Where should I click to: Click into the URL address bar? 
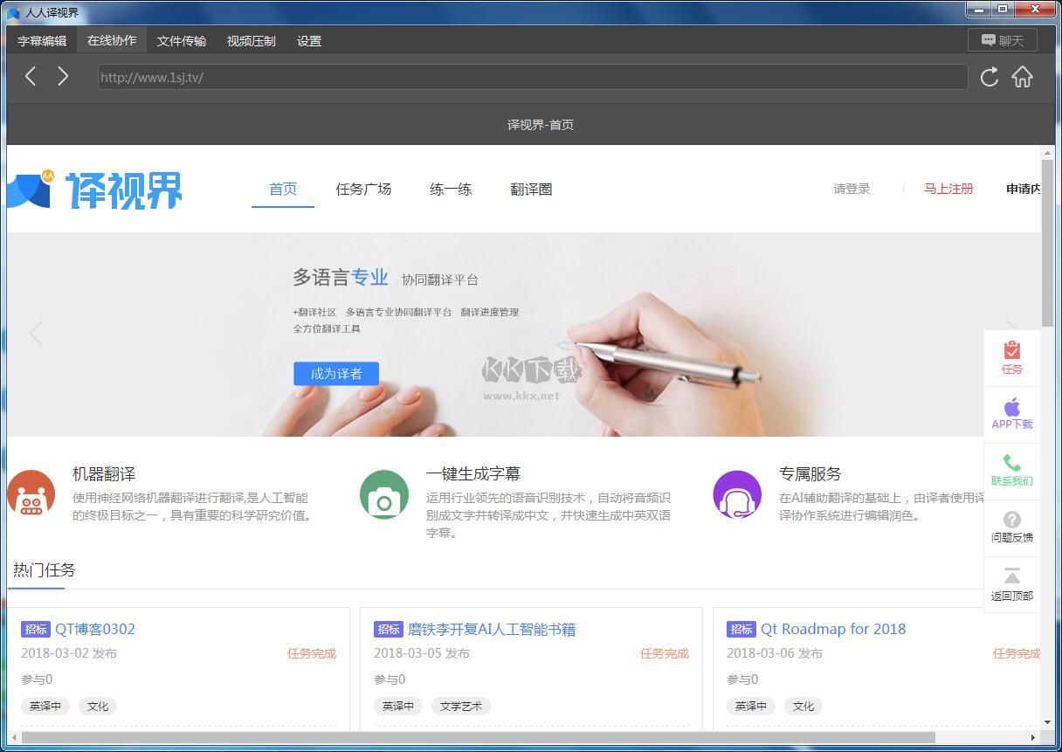click(533, 78)
